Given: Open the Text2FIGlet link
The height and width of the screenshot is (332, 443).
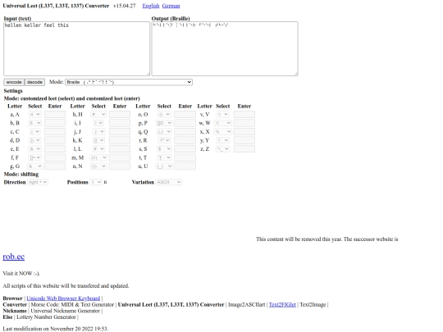Looking at the screenshot, I should [282, 305].
